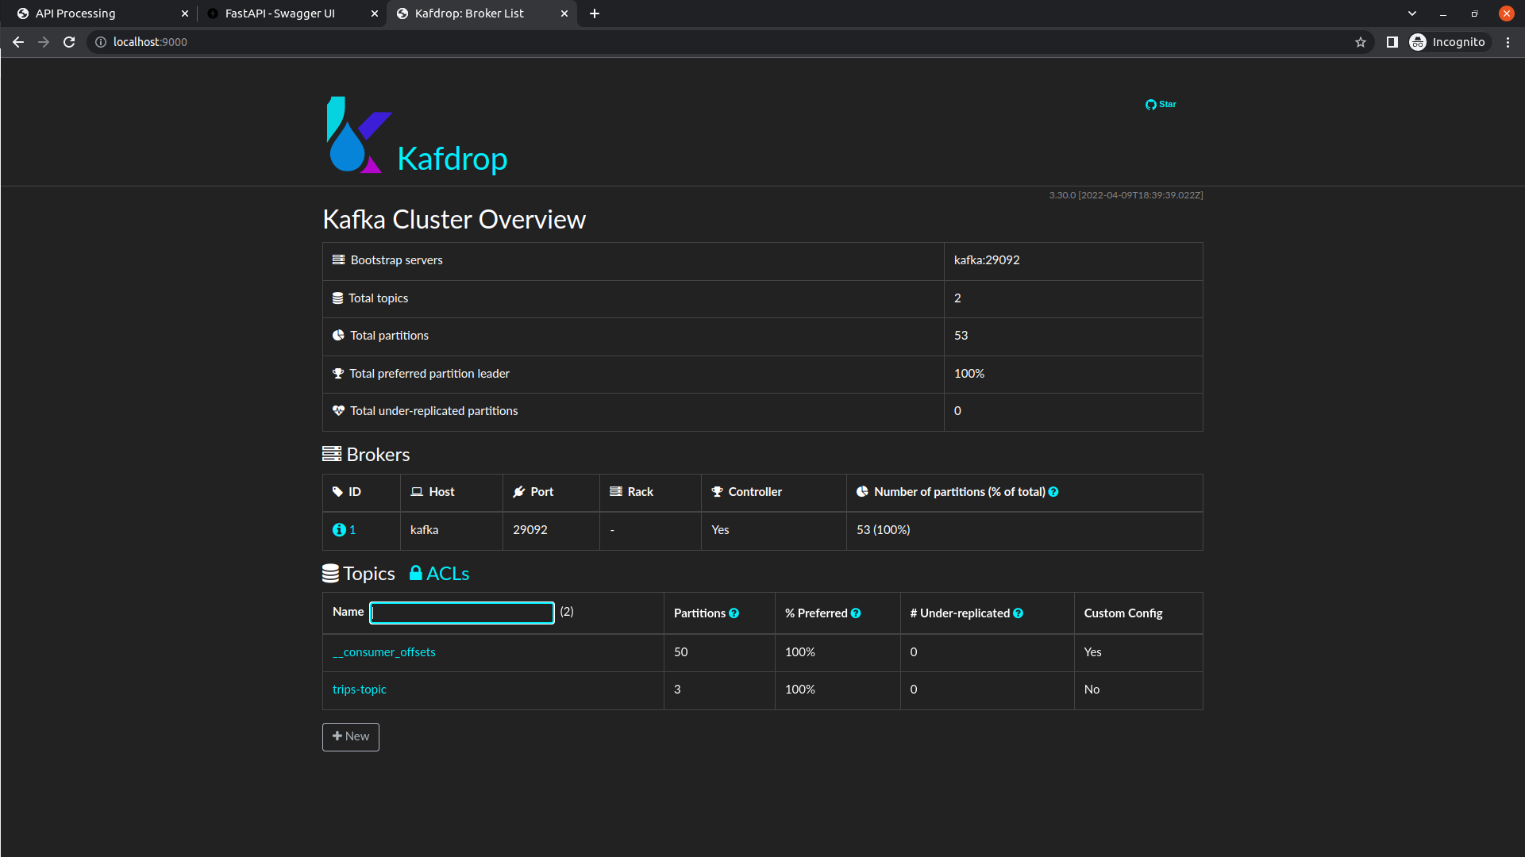
Task: Click the % Preferred help icon
Action: pos(855,613)
